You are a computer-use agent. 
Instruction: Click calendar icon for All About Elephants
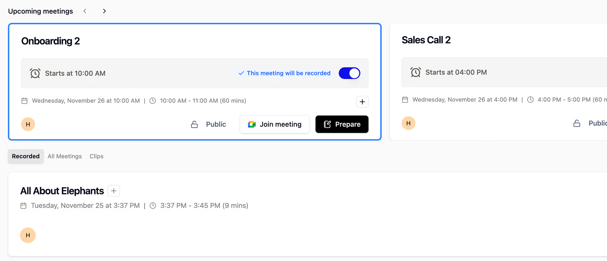pos(23,206)
